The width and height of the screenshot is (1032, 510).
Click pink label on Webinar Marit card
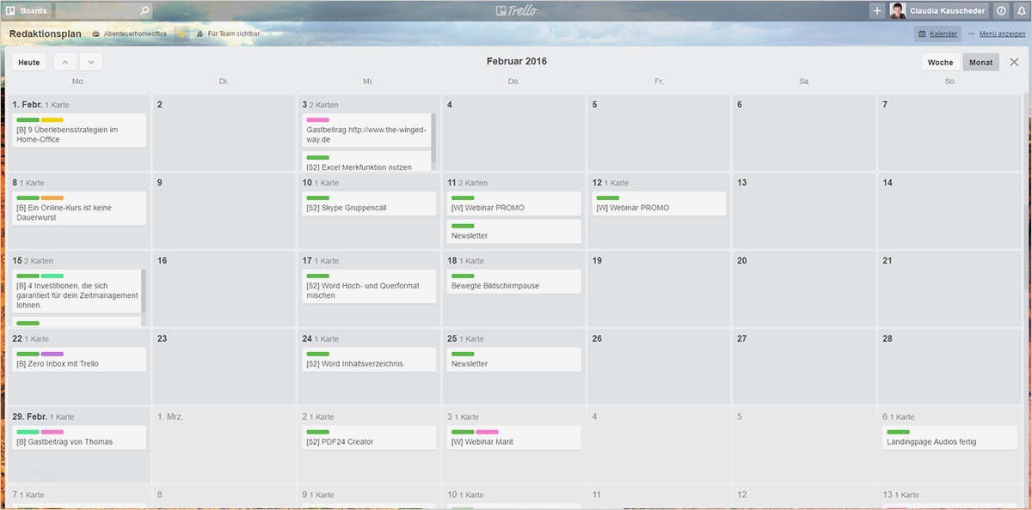tap(488, 432)
